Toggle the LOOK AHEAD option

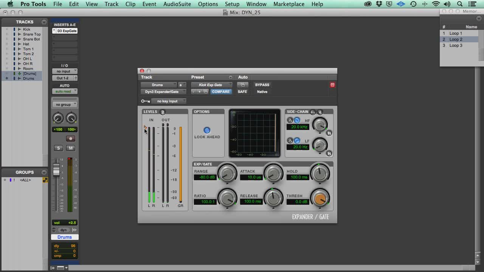[x=207, y=130]
